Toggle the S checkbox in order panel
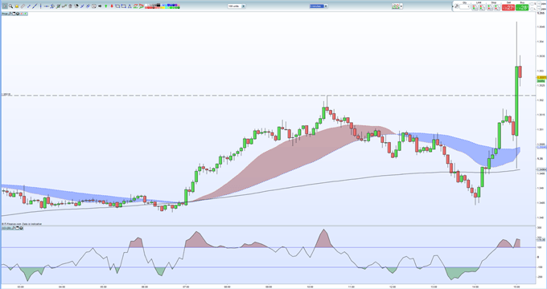 click(x=532, y=4)
